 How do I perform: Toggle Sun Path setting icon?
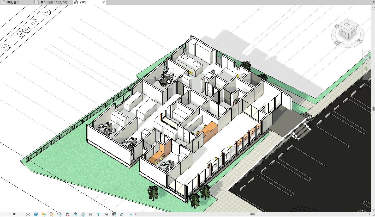click(44, 214)
